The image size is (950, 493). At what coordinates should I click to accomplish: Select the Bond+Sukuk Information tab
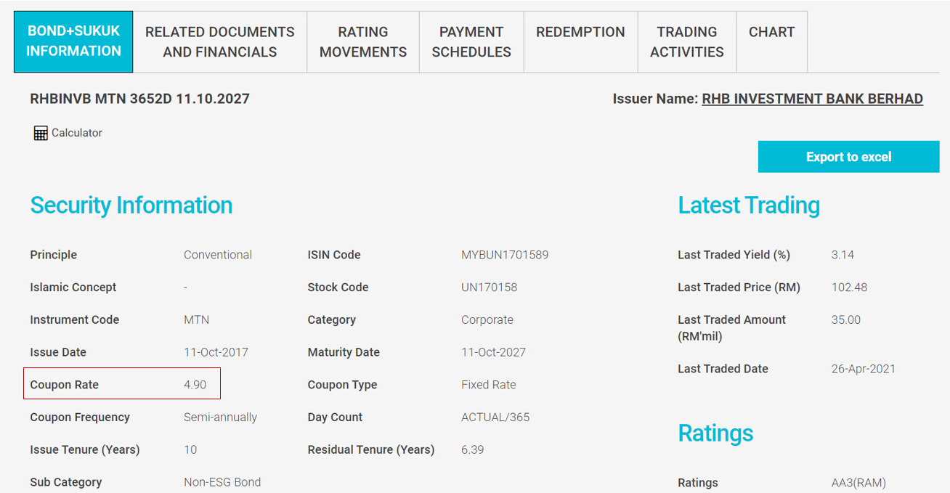point(73,41)
